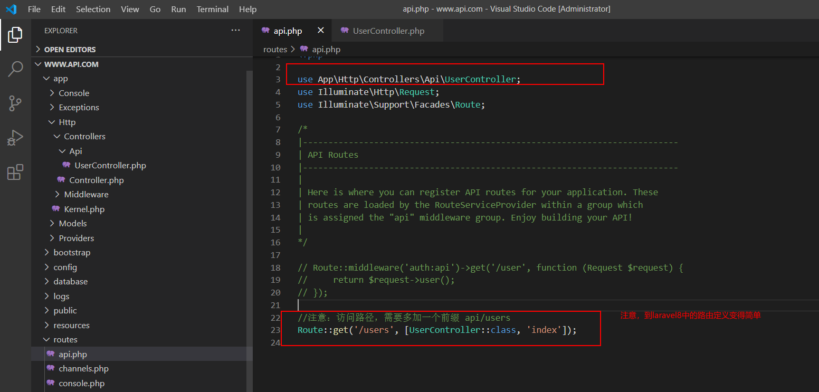
Task: Collapse the app folder
Action: tap(46, 78)
